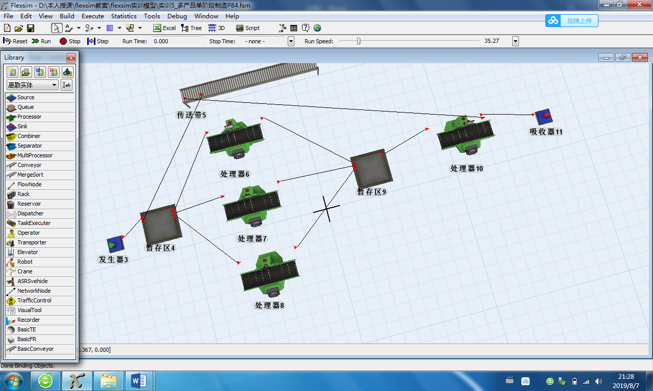The image size is (653, 391).
Task: Click the Run Speed slider handle
Action: click(359, 41)
